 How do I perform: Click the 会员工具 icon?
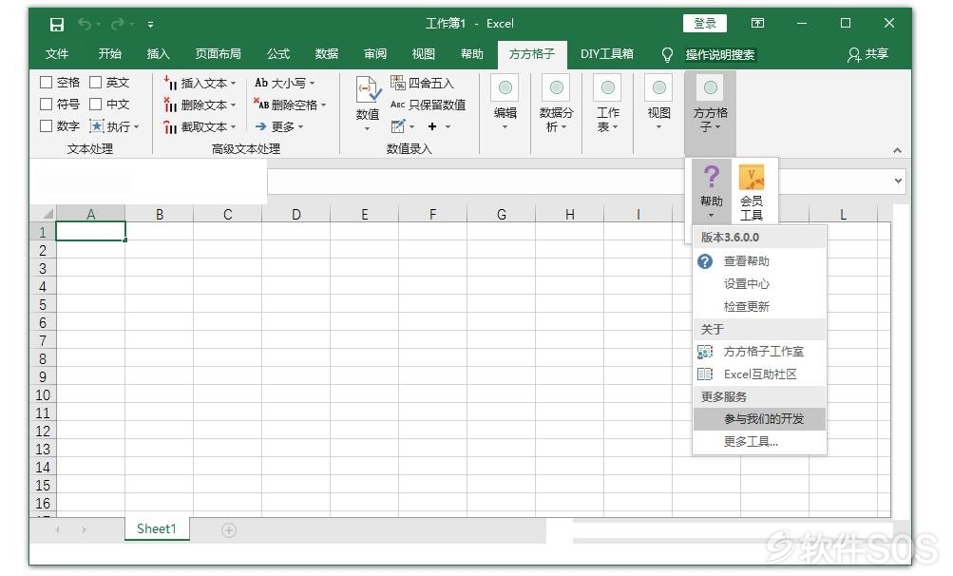point(752,192)
